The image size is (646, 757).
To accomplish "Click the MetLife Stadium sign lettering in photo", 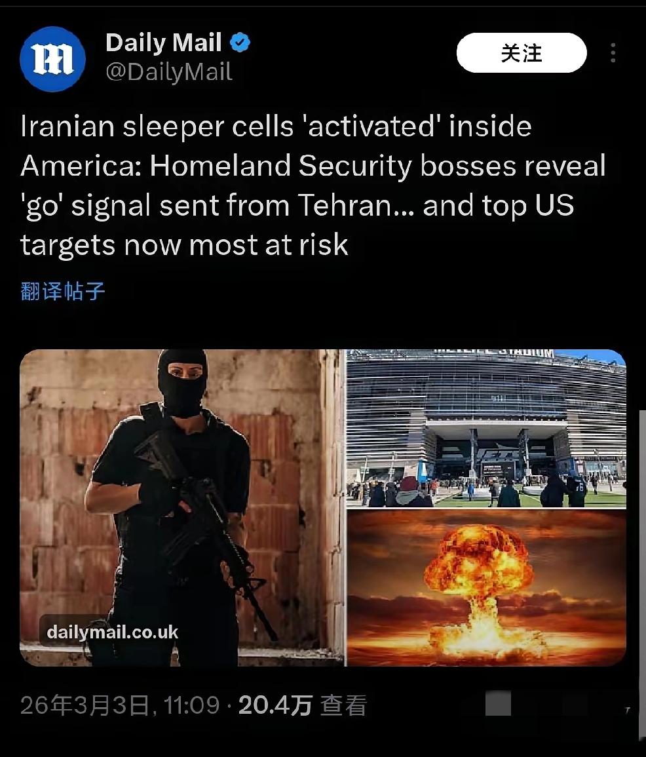I will pyautogui.click(x=493, y=353).
